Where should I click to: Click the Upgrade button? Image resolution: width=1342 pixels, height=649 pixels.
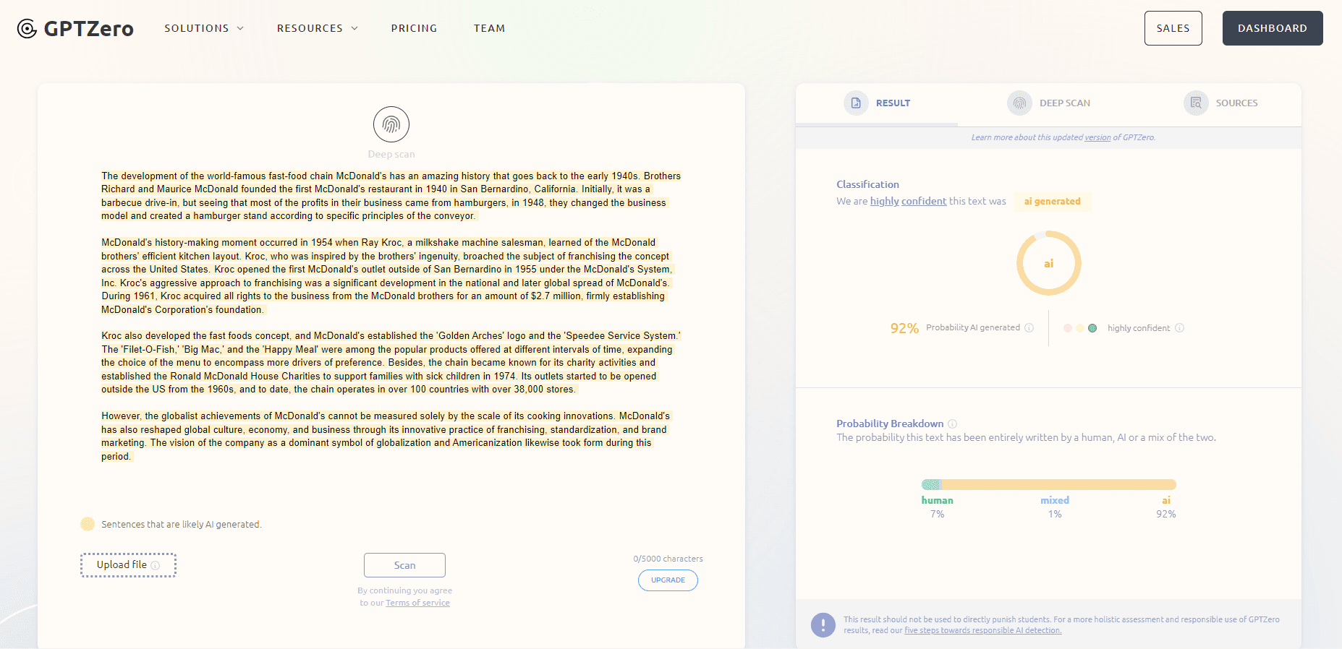[x=668, y=580]
